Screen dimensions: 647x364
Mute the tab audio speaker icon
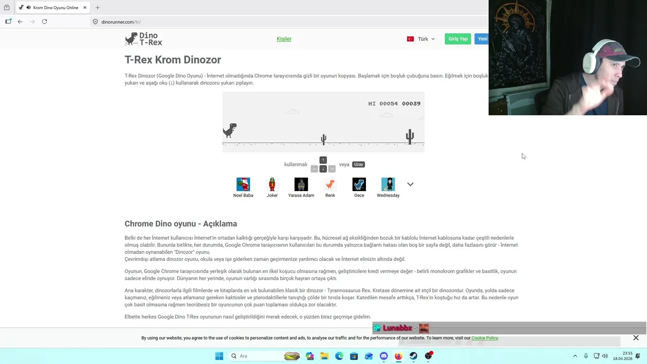click(x=28, y=8)
